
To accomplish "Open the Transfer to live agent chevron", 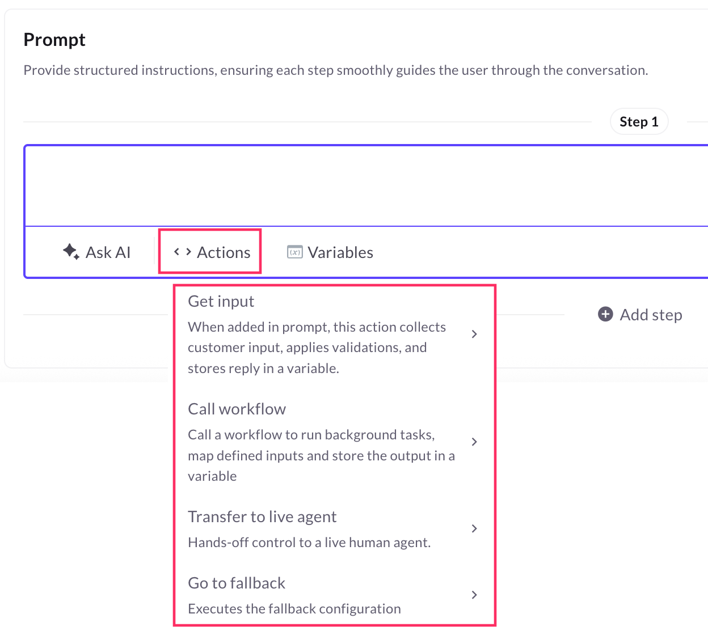I will click(x=474, y=528).
